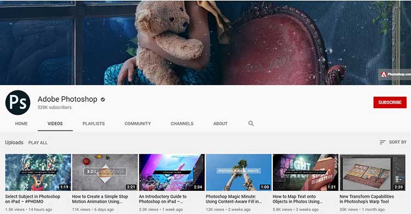View the Channels tab
411x214 pixels.
pos(182,123)
